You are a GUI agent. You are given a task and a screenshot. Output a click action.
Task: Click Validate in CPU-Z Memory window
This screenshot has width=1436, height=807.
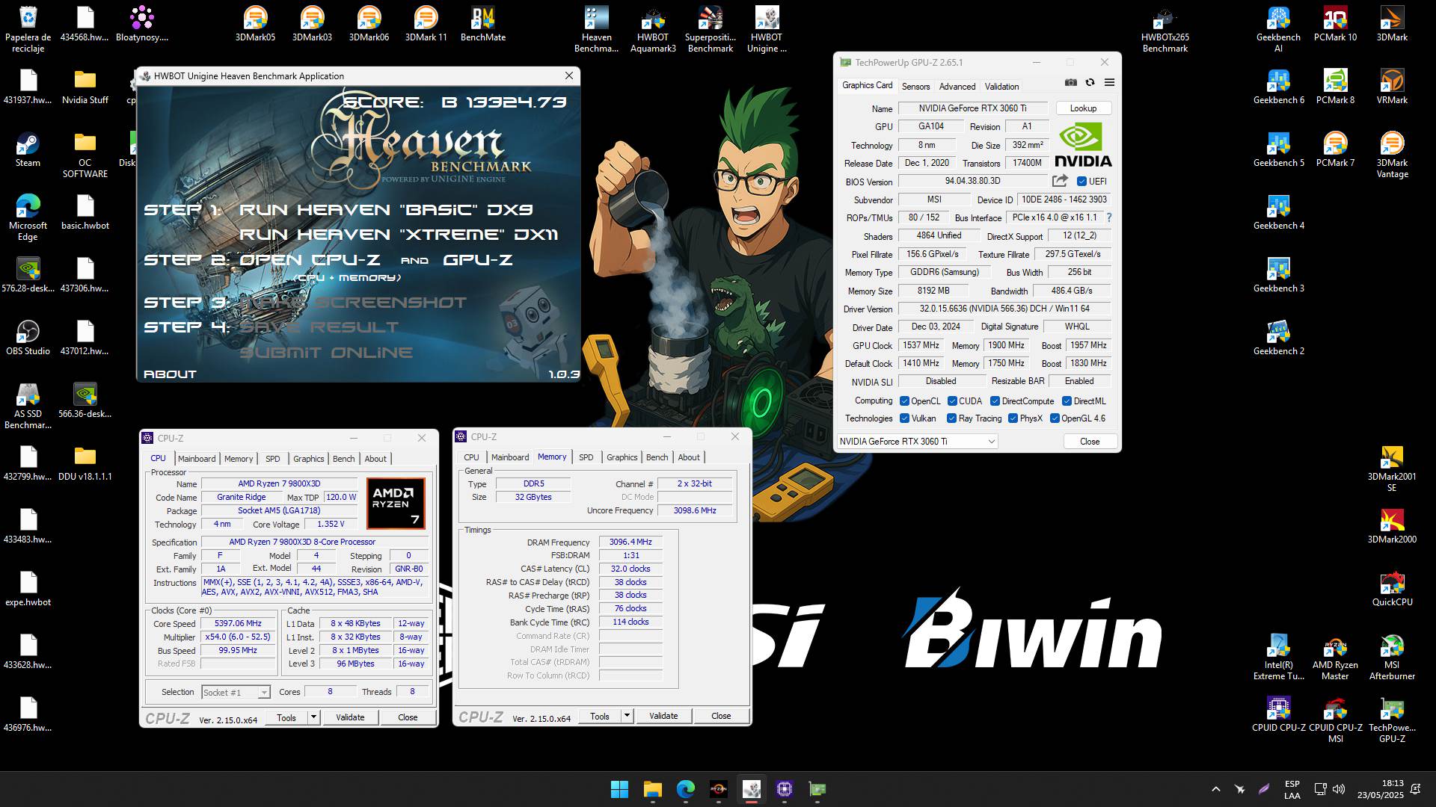tap(663, 716)
